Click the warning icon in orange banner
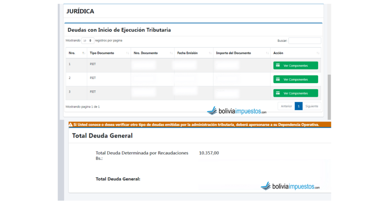389x218 pixels. tap(71, 125)
